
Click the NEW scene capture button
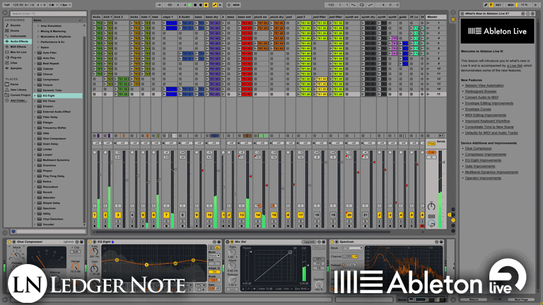[x=236, y=5]
